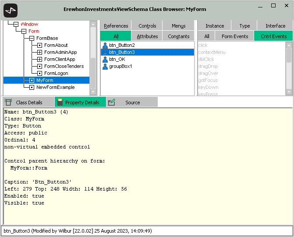The width and height of the screenshot is (294, 237).
Task: Click the Source tab pencil icon
Action: click(x=111, y=102)
